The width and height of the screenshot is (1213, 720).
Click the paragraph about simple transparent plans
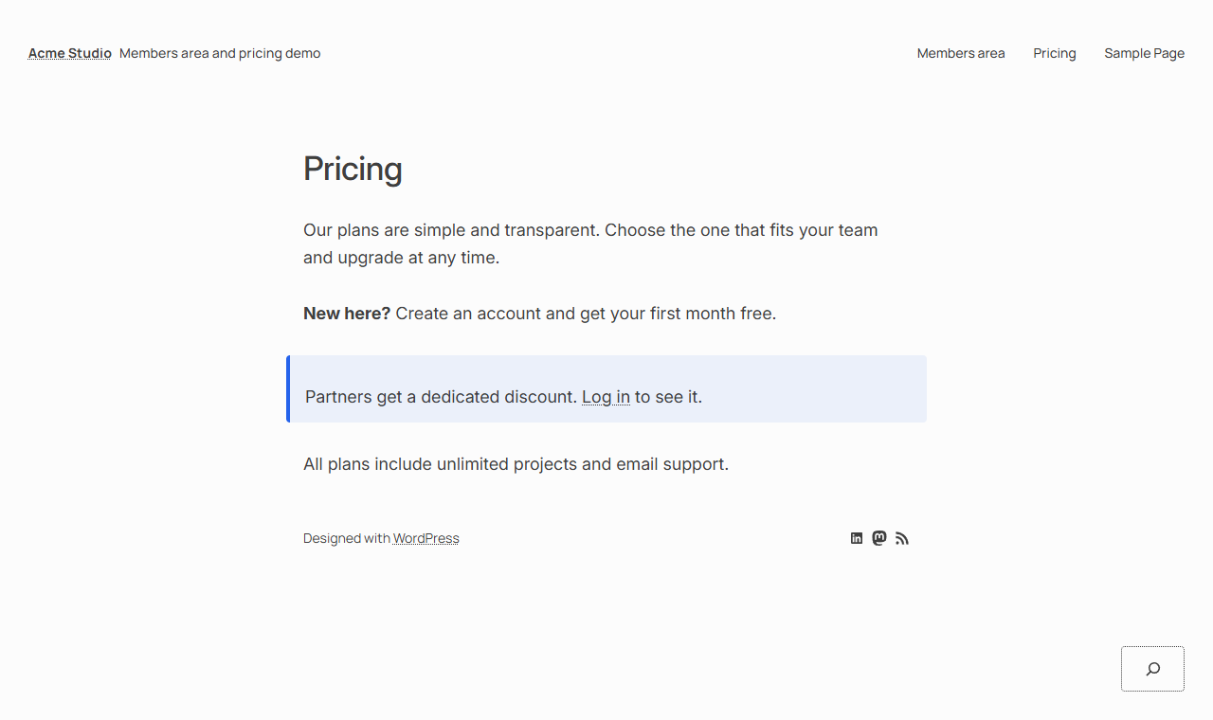590,243
